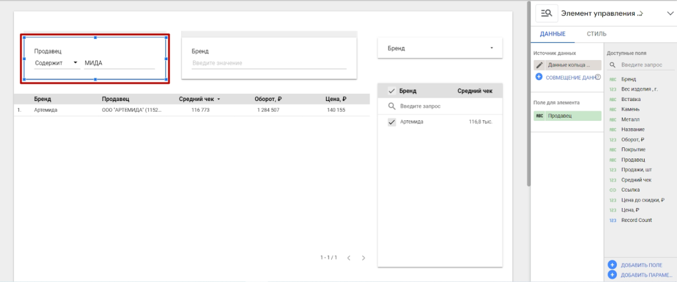Switch to the СТИЛЬ tab
Viewport: 677px width, 282px height.
[x=596, y=34]
